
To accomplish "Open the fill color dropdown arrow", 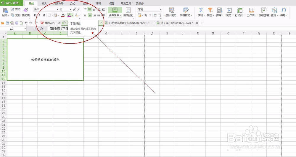I will [x=66, y=15].
